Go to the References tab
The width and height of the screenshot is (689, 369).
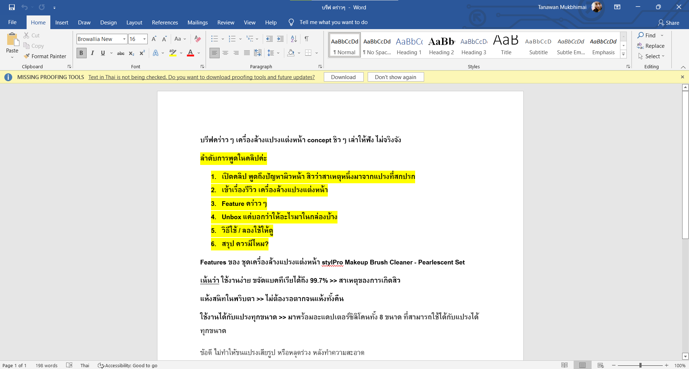[165, 22]
